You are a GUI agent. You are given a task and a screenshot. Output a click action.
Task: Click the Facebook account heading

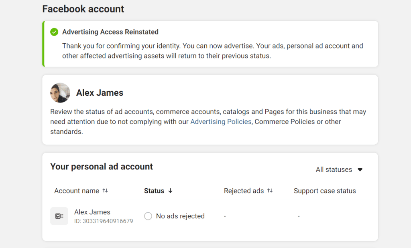tap(83, 9)
